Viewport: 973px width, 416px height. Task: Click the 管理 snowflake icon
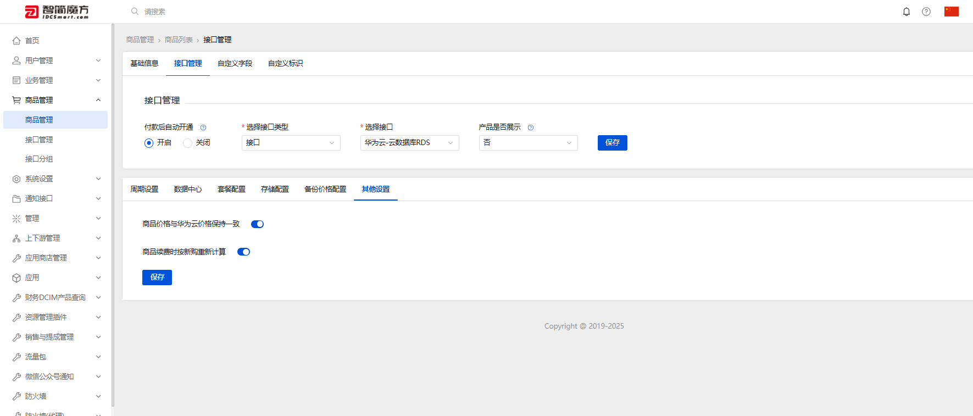pos(16,219)
